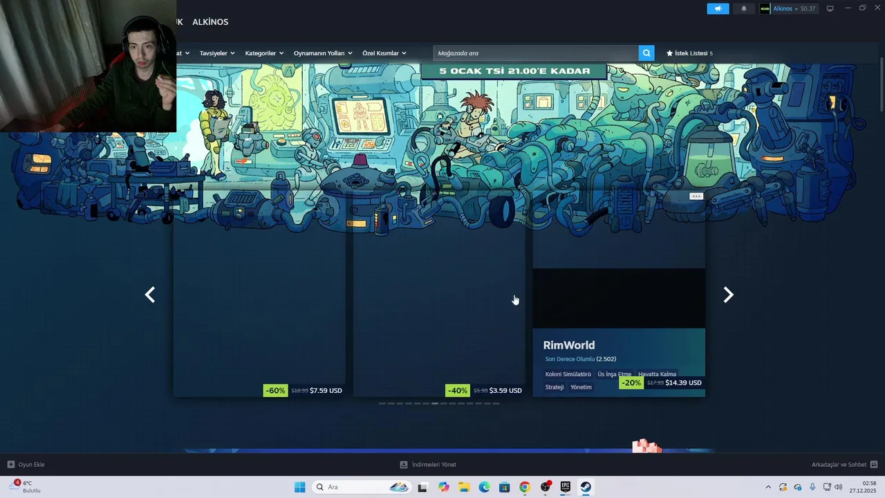This screenshot has width=885, height=498.
Task: Click the volume speaker tray icon
Action: (839, 487)
